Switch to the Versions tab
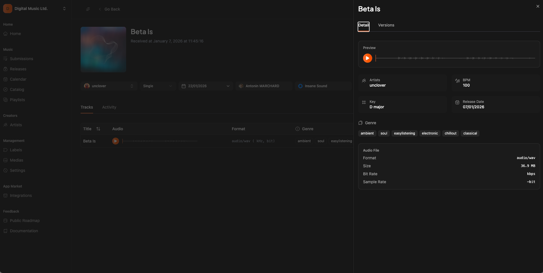 click(x=386, y=25)
